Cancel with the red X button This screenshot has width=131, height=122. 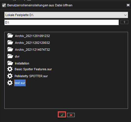[71, 115]
